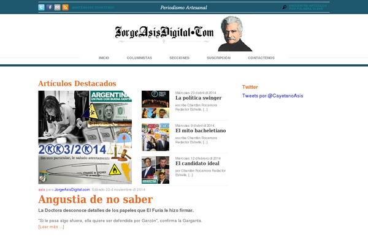Open the Twitter icon in top bar
Screen dimensions: 368x245
(x=41, y=7)
